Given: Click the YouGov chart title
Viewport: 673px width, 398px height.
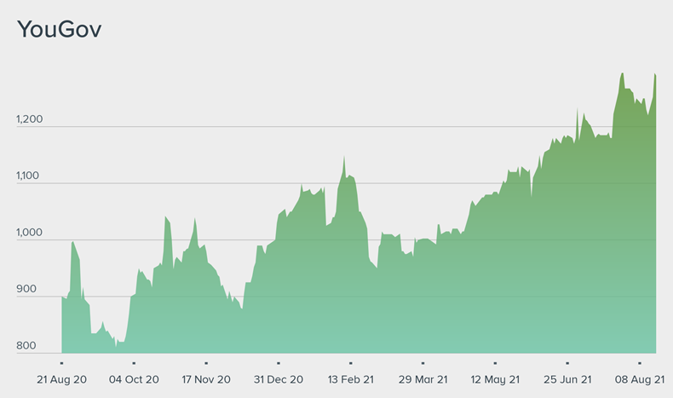Looking at the screenshot, I should click(x=60, y=29).
